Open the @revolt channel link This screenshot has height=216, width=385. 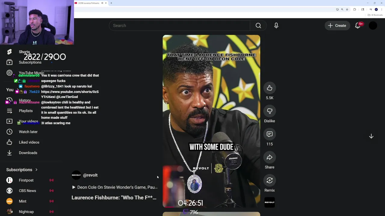pyautogui.click(x=90, y=175)
